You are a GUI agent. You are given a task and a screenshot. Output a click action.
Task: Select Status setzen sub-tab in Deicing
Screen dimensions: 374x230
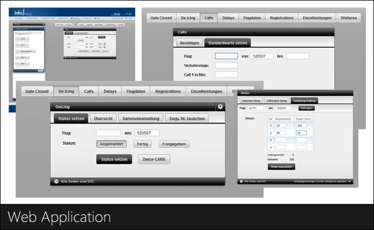click(x=71, y=119)
